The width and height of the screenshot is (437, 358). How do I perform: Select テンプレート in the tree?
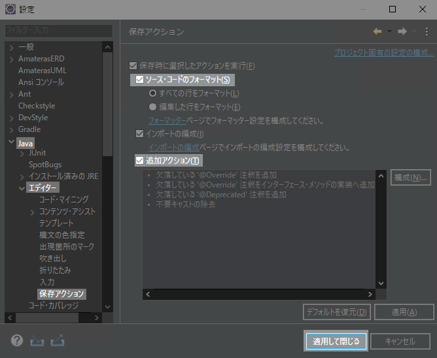[x=56, y=223]
